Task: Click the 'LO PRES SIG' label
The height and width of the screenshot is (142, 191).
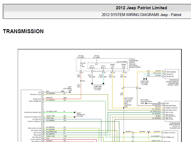Action: click(37, 119)
